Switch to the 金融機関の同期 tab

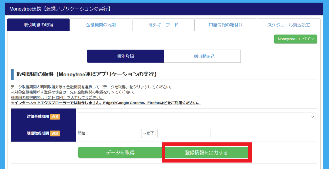[x=101, y=25]
